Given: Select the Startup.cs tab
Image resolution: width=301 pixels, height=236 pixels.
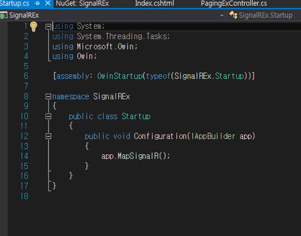Looking at the screenshot, I should (x=15, y=3).
